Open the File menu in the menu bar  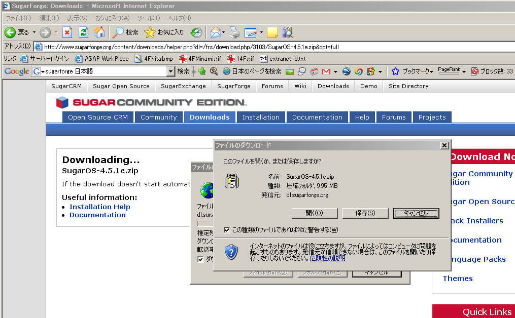[18, 18]
